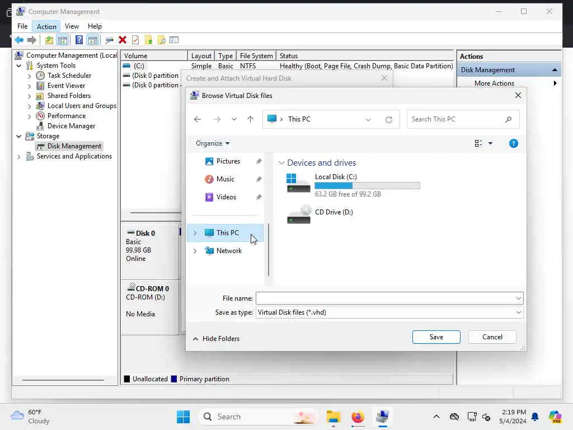The height and width of the screenshot is (430, 573).
Task: Close the Browse Virtual Disk files dialog
Action: (518, 95)
